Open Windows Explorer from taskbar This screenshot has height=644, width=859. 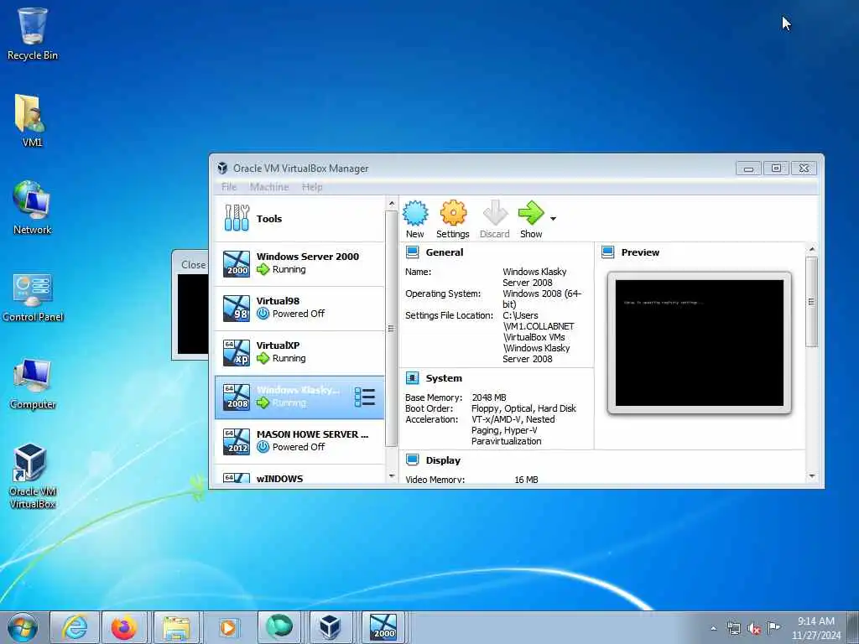[176, 627]
